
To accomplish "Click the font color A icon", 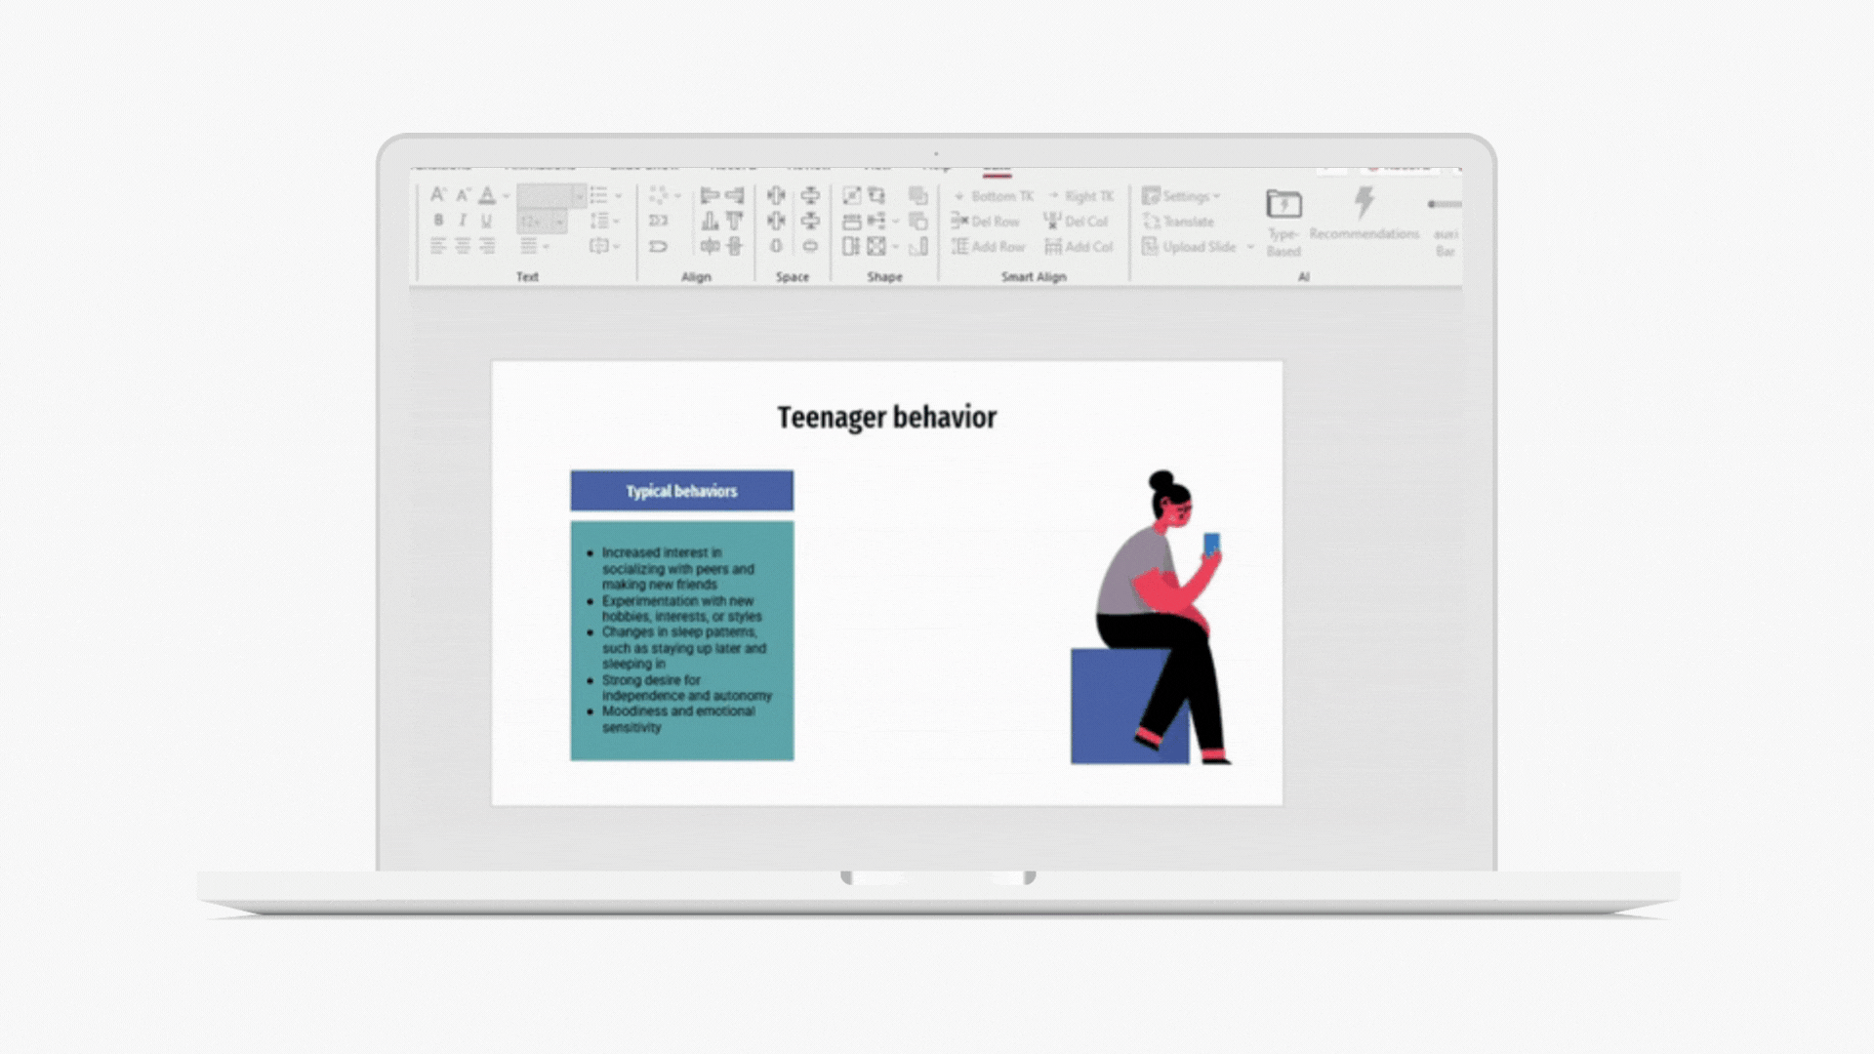I will [487, 195].
